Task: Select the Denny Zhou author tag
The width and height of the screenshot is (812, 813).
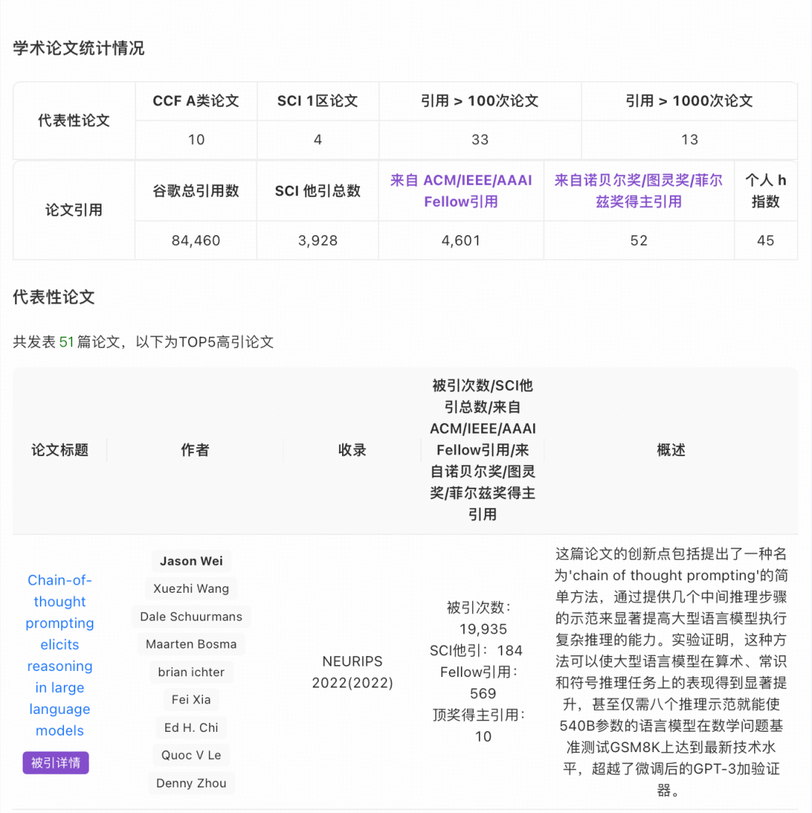Action: 191,783
